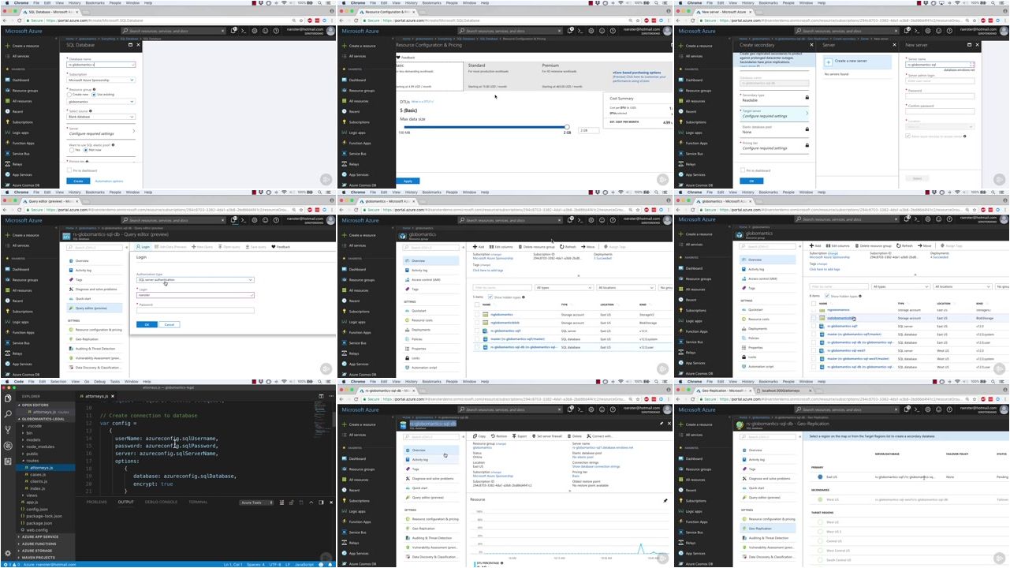
Task: Switch to TERMINAL tab in VS Code panel
Action: [198, 502]
